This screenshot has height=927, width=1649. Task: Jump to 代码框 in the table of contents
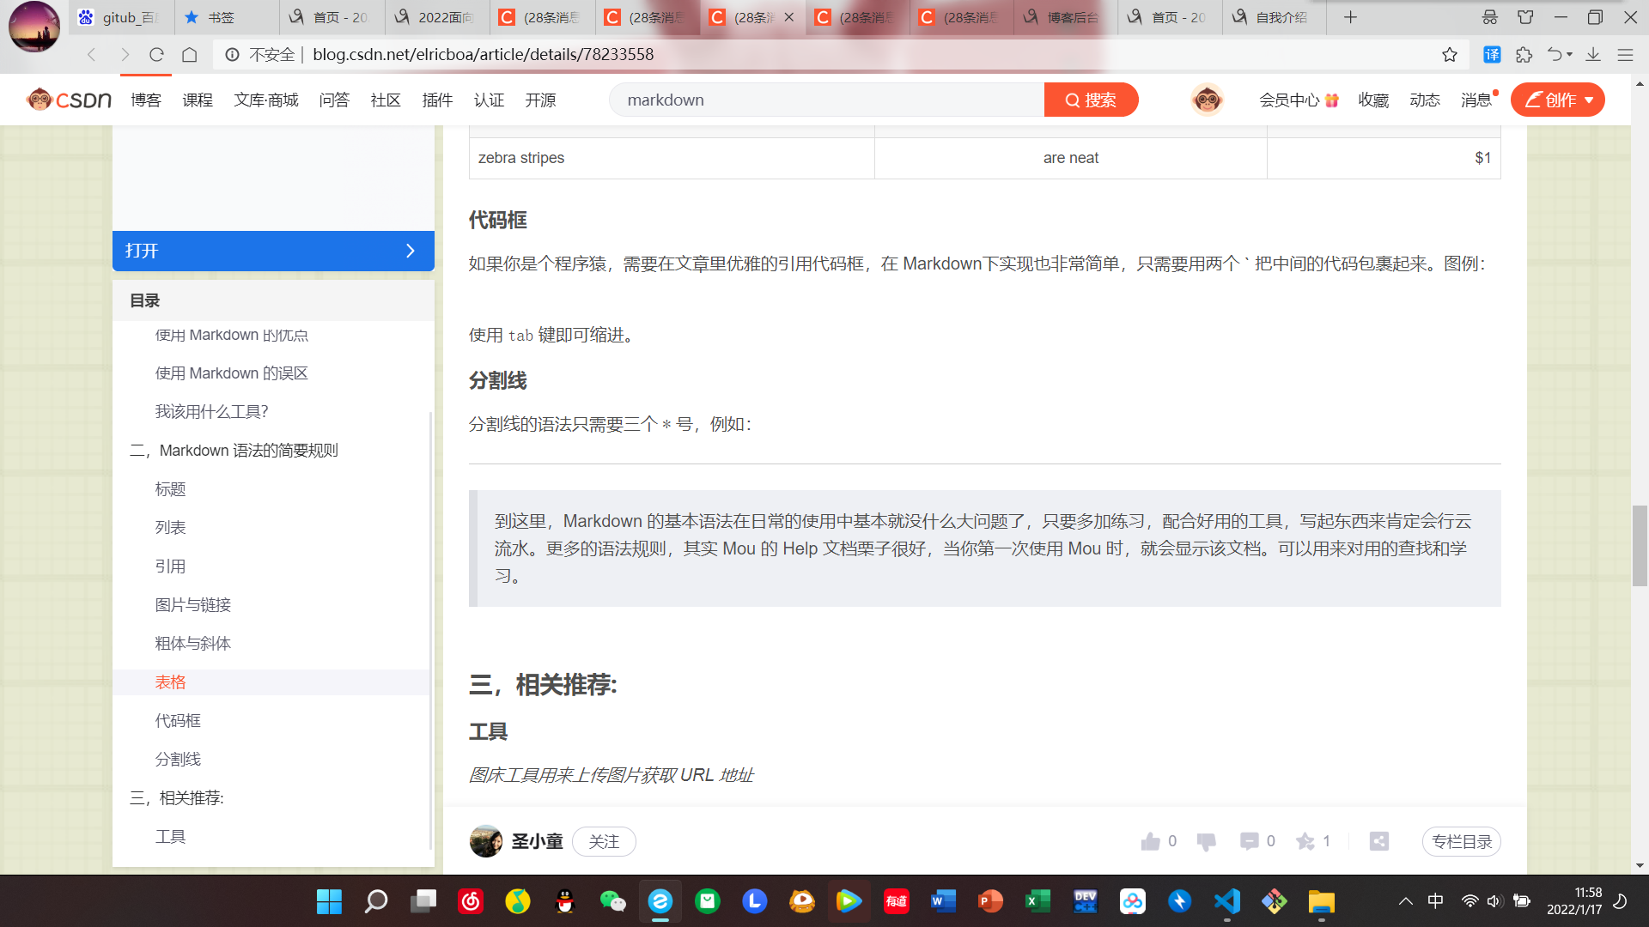pos(178,721)
